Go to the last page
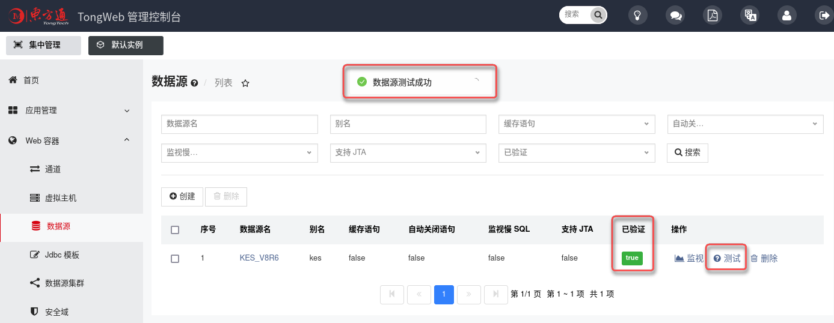834x323 pixels. coord(495,294)
